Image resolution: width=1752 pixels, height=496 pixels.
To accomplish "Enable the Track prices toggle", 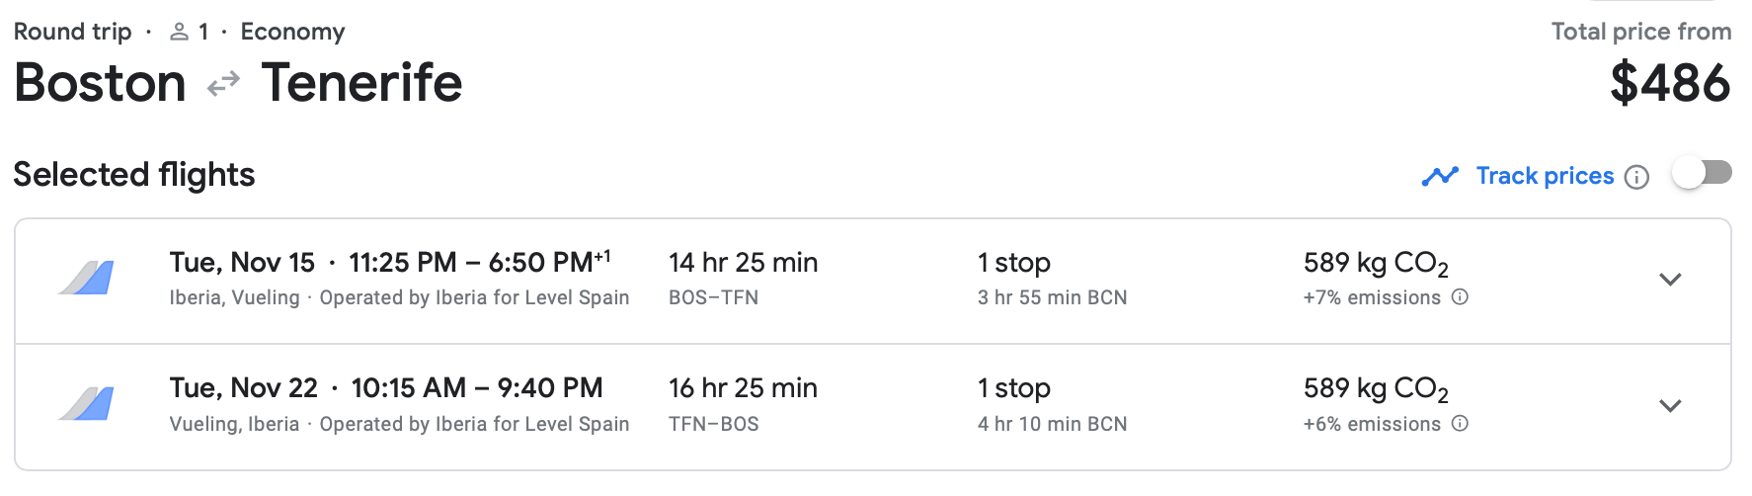I will (x=1702, y=174).
